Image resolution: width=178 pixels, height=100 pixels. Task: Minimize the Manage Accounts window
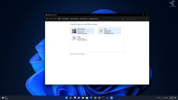click(139, 15)
